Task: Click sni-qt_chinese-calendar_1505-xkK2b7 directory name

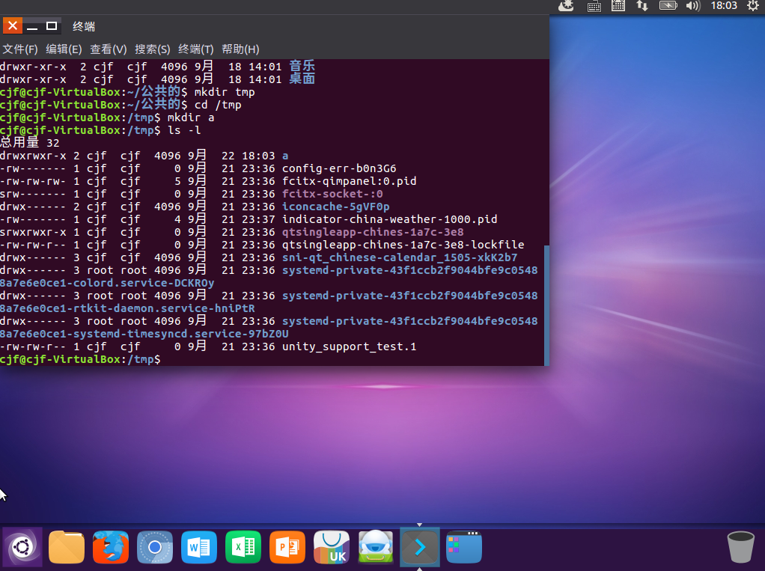Action: pos(400,257)
